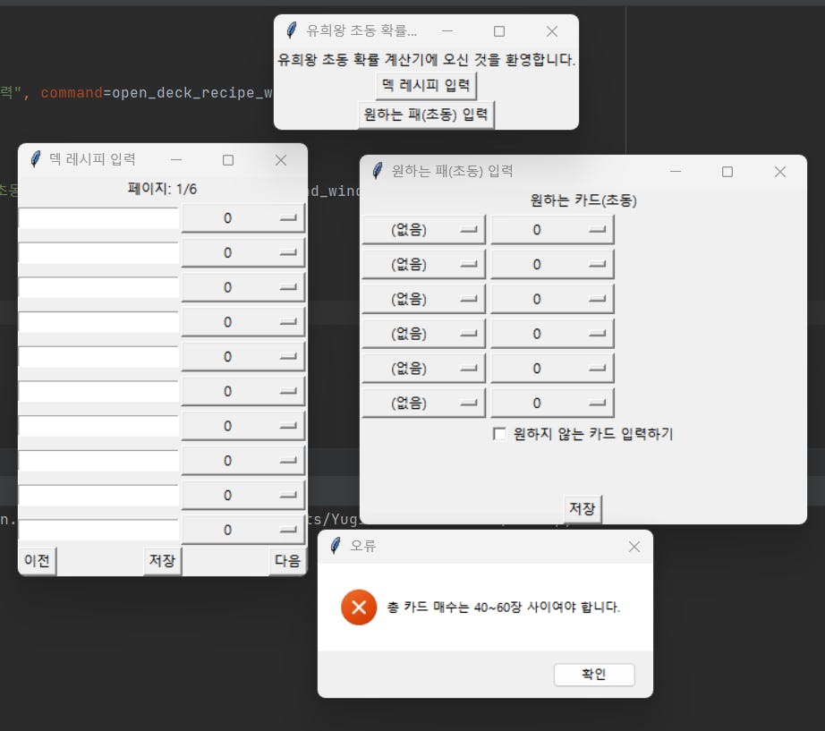Image resolution: width=825 pixels, height=731 pixels.
Task: Close the 오류 error dialog
Action: 634,547
